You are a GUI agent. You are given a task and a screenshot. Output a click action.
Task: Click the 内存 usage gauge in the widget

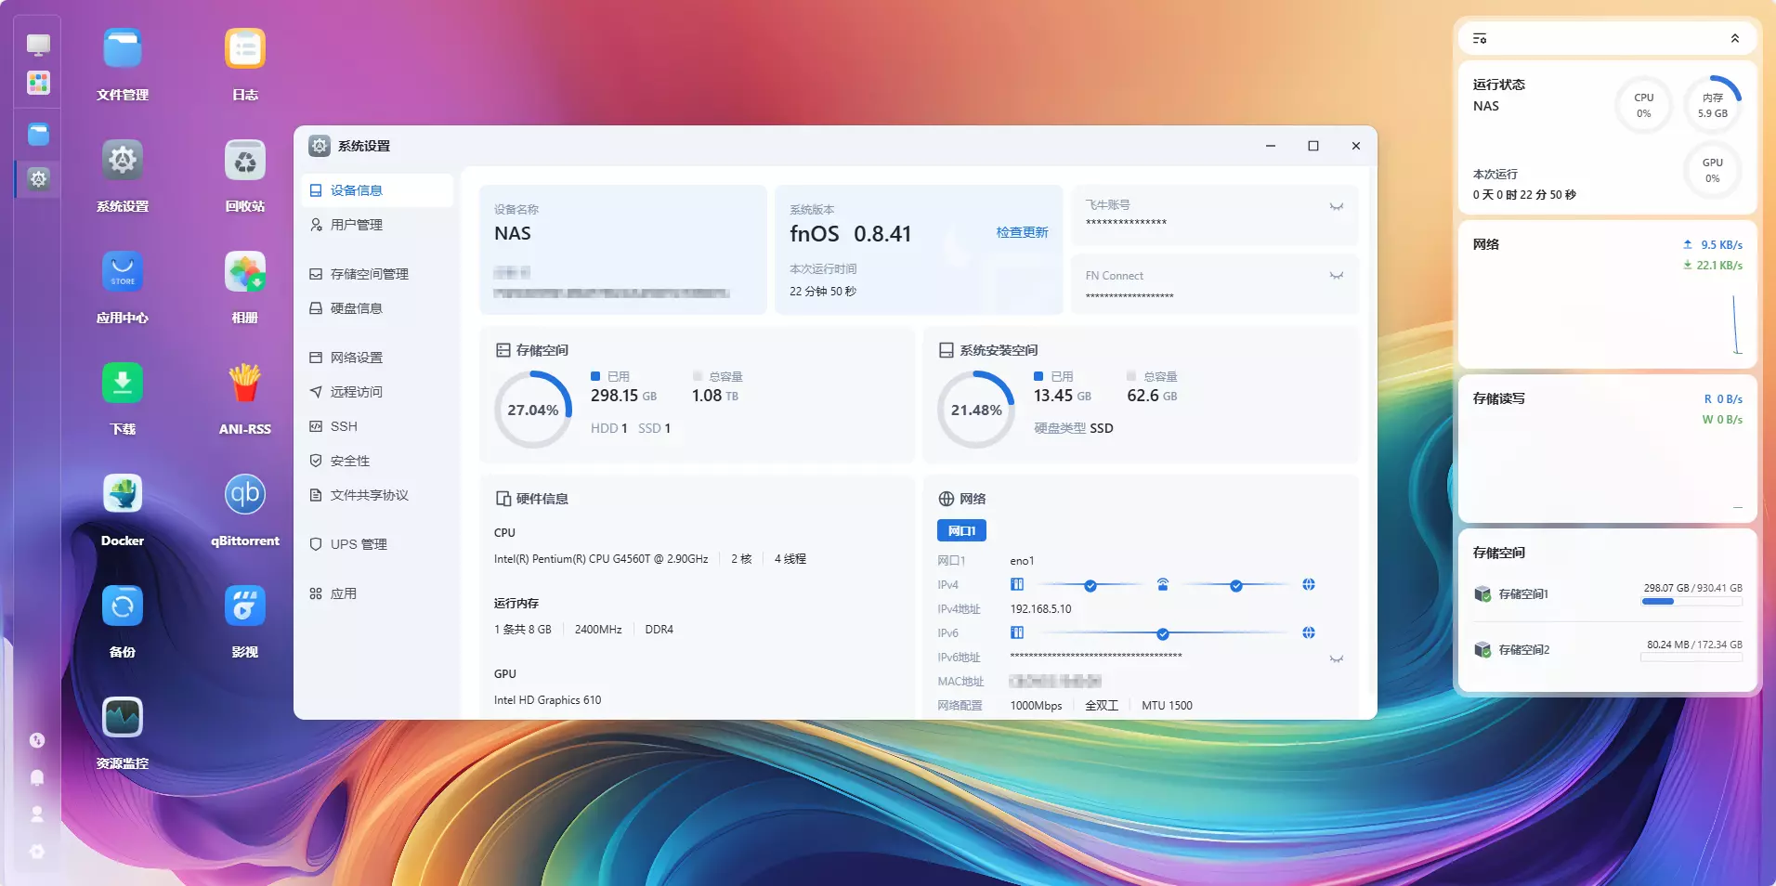click(x=1712, y=105)
